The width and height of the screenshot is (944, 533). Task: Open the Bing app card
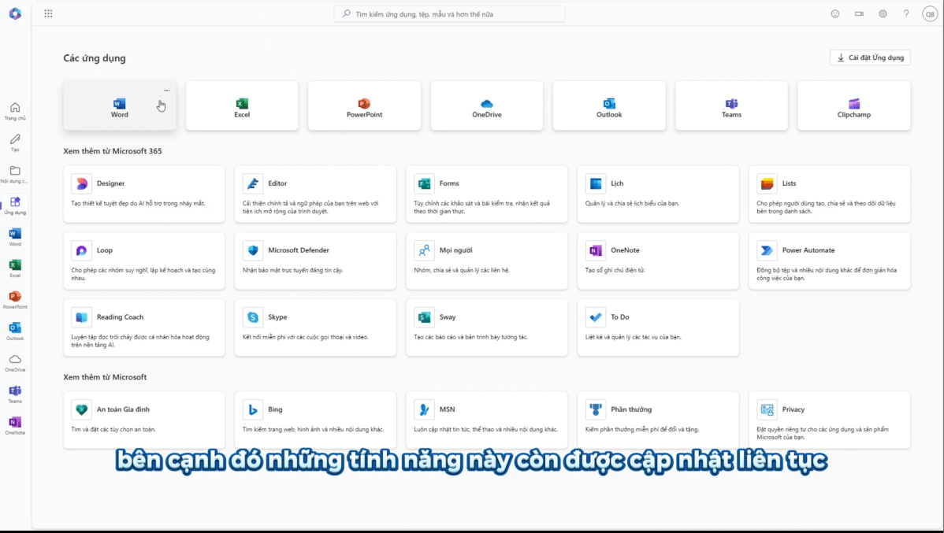[x=315, y=420]
